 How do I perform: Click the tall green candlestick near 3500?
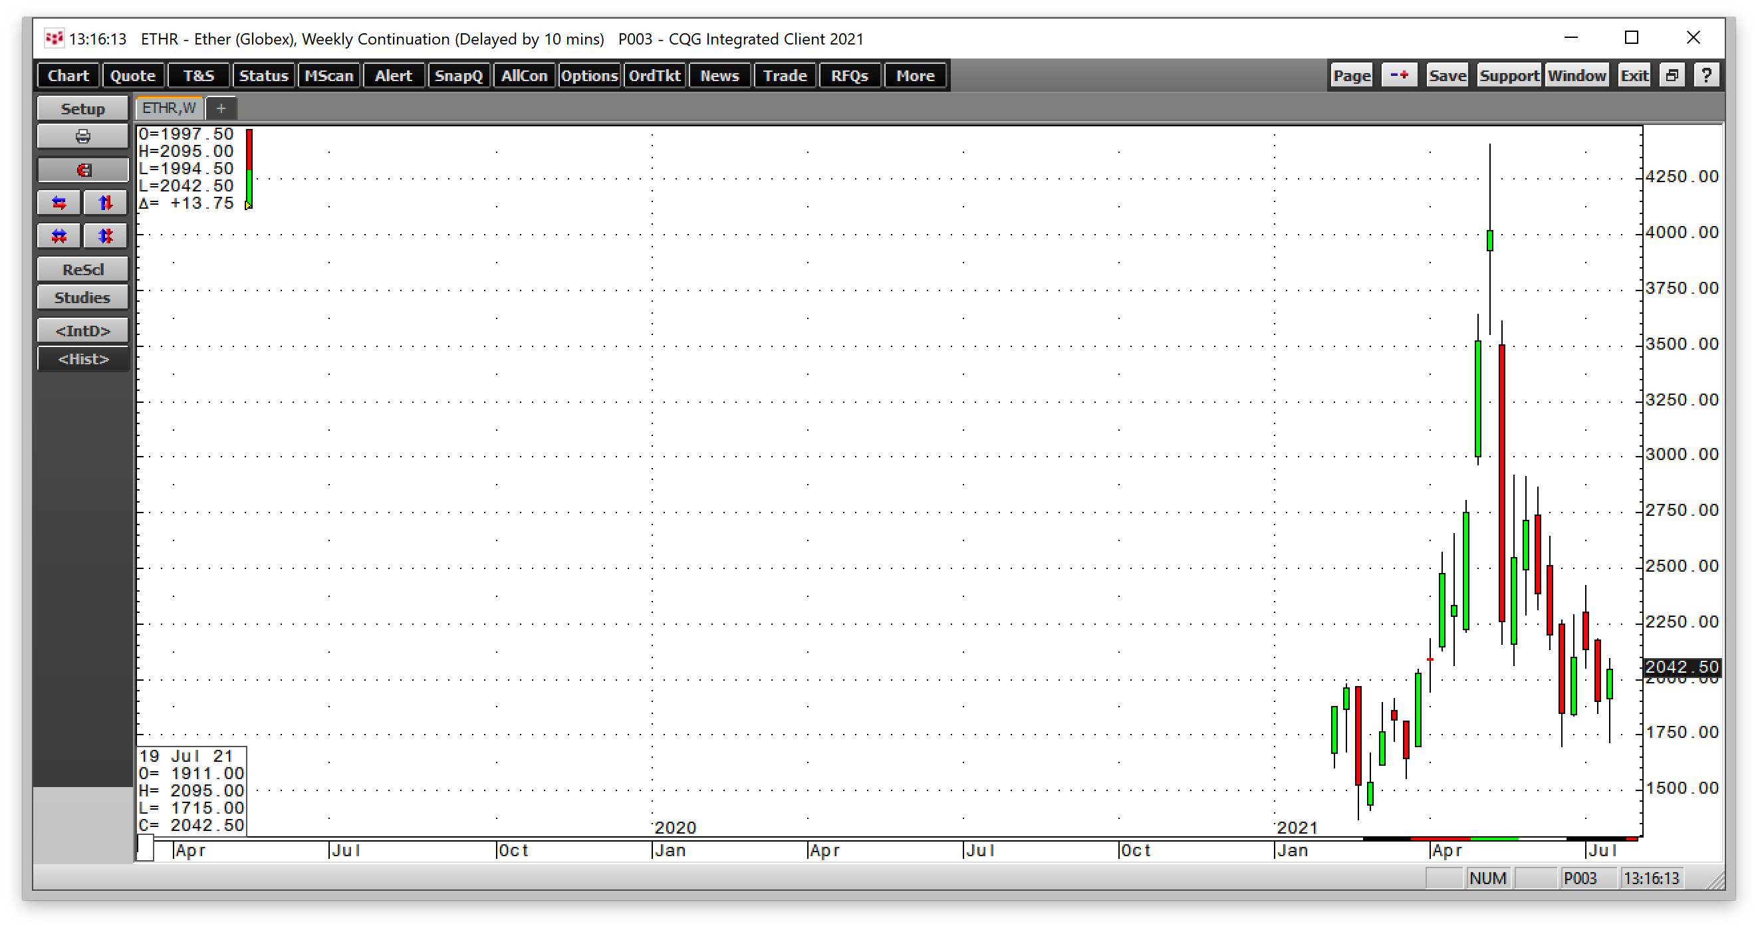[1478, 398]
